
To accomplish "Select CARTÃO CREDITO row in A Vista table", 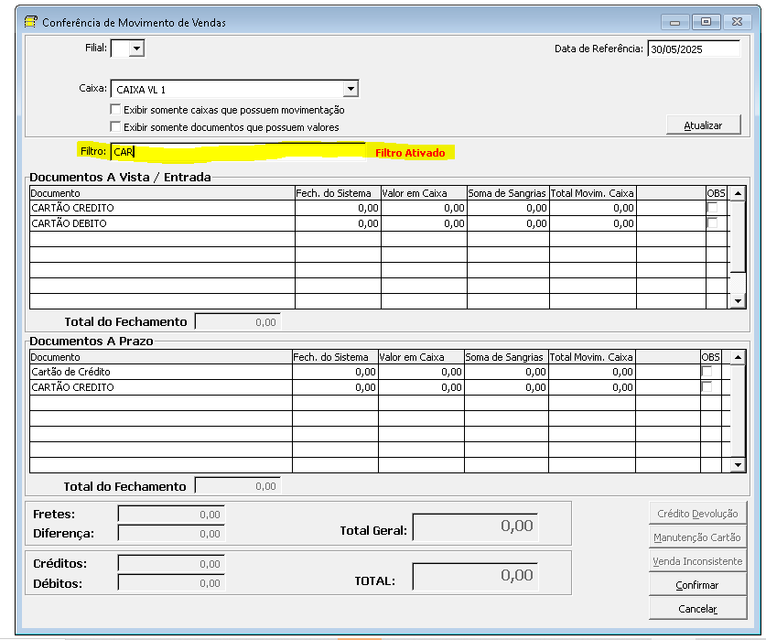I will pos(379,208).
